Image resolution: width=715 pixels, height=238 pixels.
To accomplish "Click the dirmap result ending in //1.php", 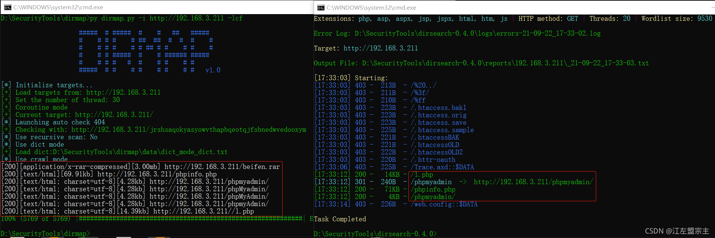I will tap(204, 211).
